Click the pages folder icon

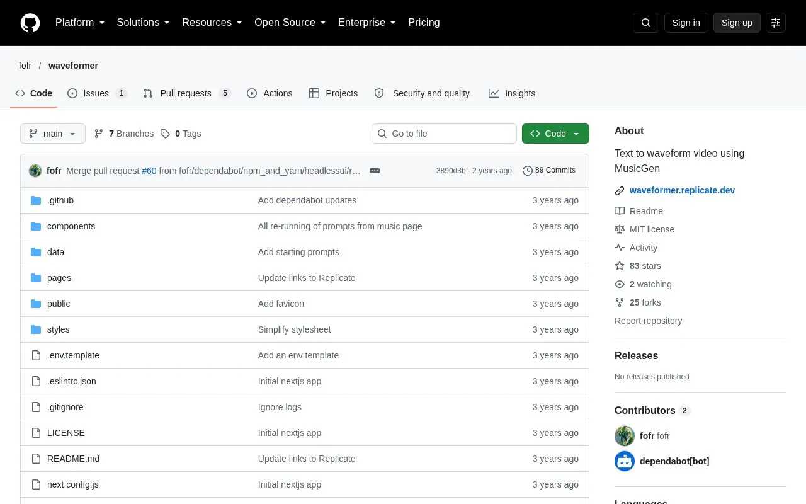tap(36, 278)
